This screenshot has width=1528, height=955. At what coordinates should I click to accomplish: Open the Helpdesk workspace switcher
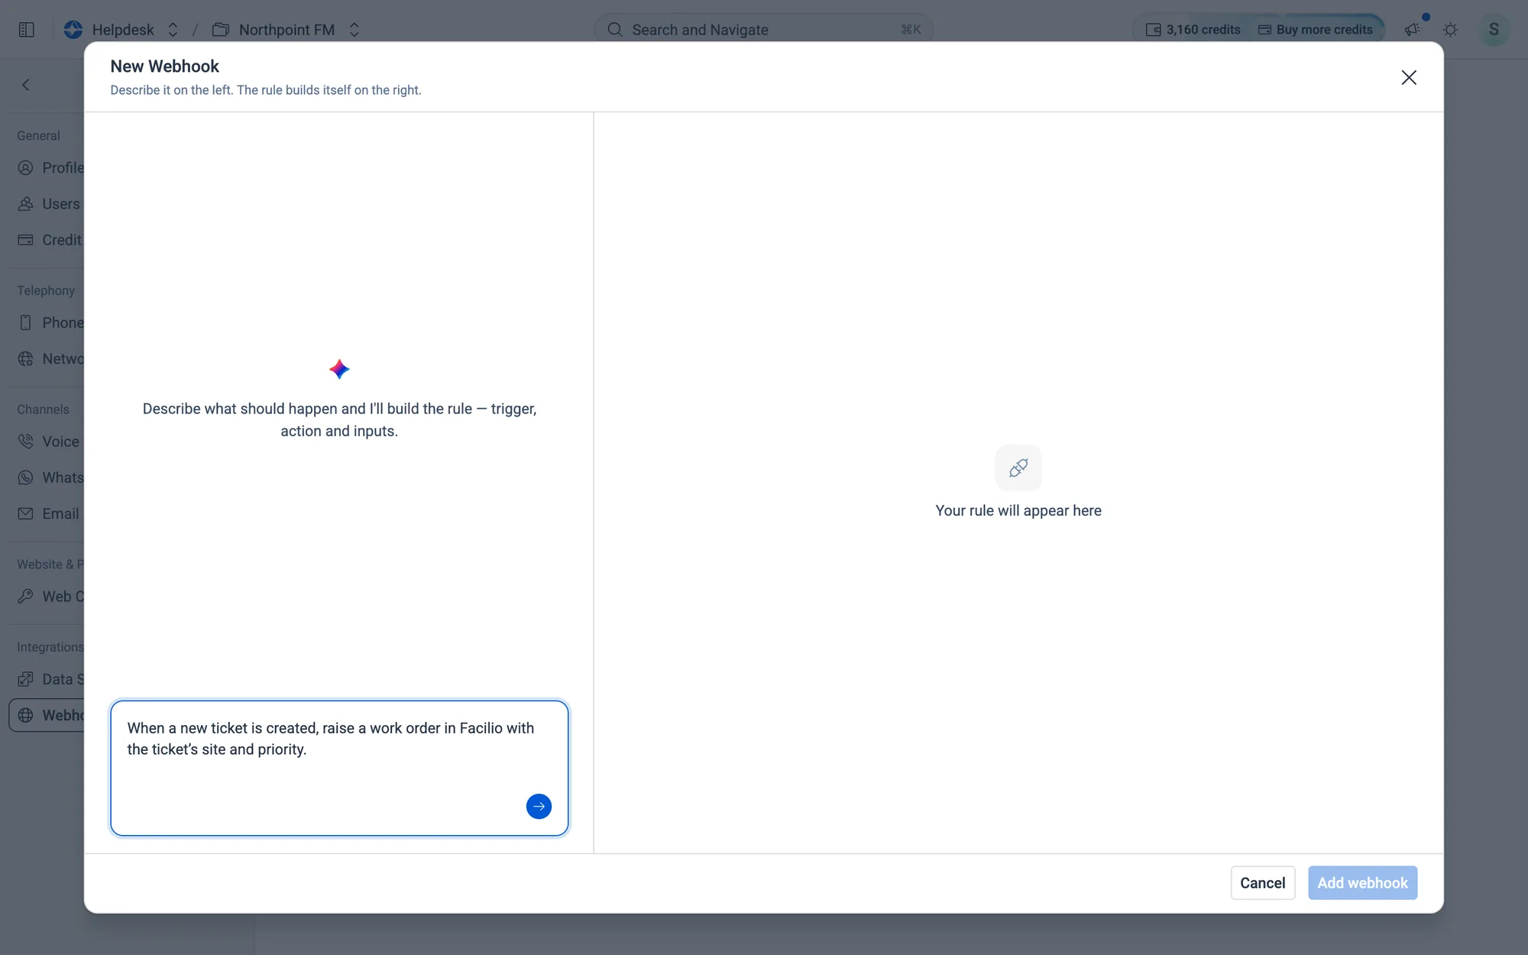pos(173,29)
